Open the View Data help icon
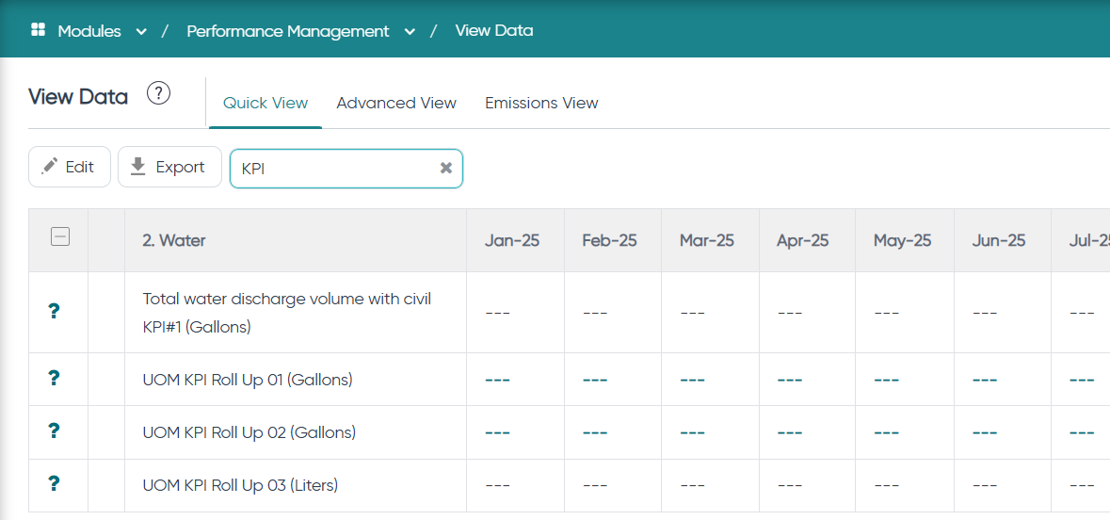 coord(158,93)
